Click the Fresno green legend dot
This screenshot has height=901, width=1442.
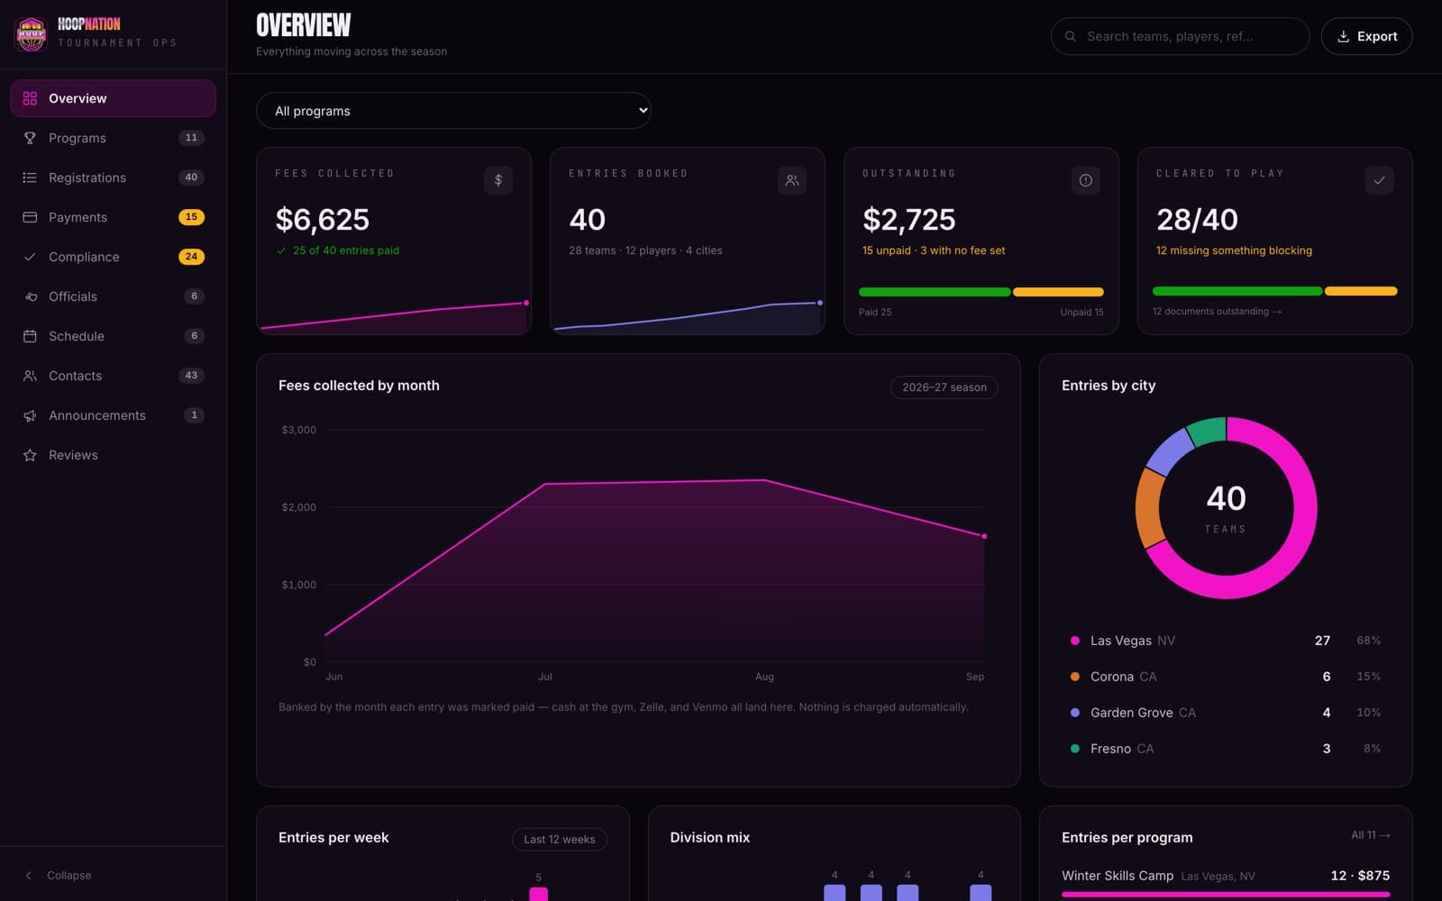[x=1074, y=749]
